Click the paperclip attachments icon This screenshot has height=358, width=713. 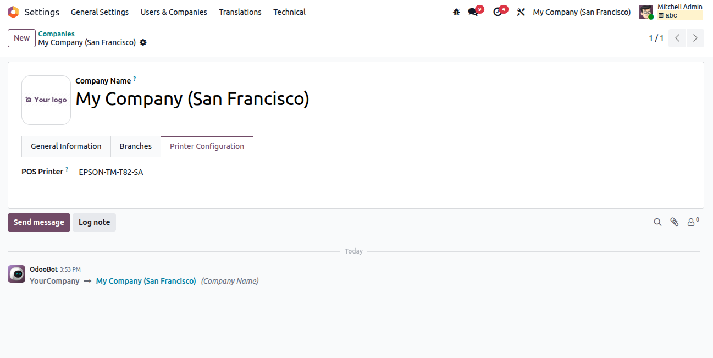click(x=675, y=222)
